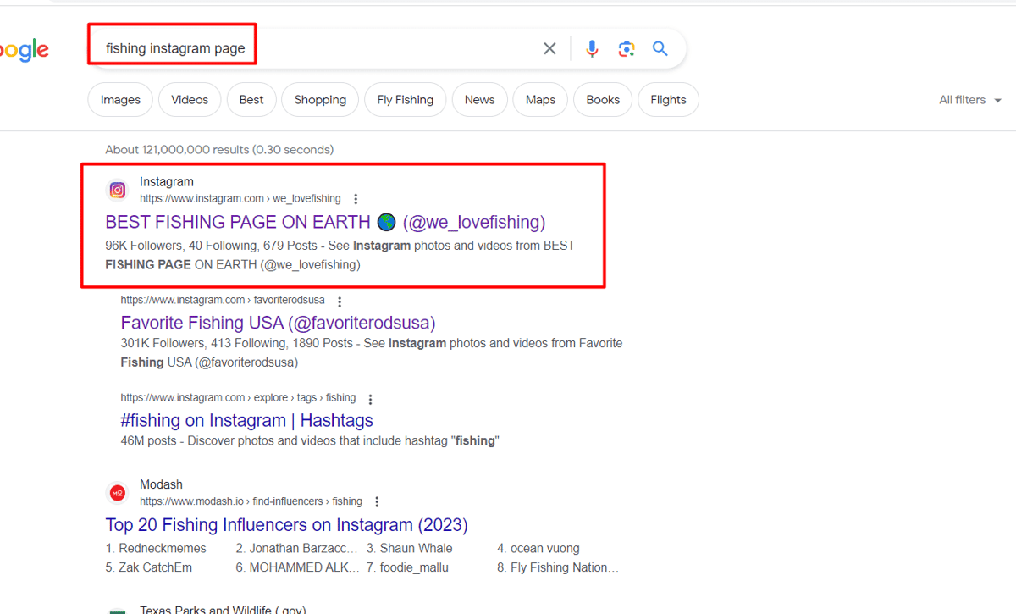The width and height of the screenshot is (1016, 614).
Task: Expand the All filters dropdown
Action: pos(970,100)
